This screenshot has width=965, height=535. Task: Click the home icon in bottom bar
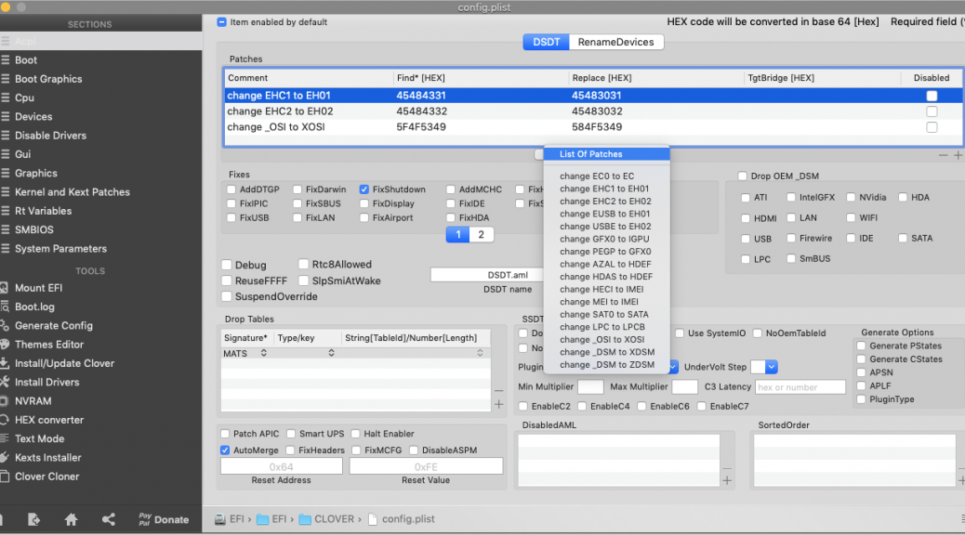(72, 519)
